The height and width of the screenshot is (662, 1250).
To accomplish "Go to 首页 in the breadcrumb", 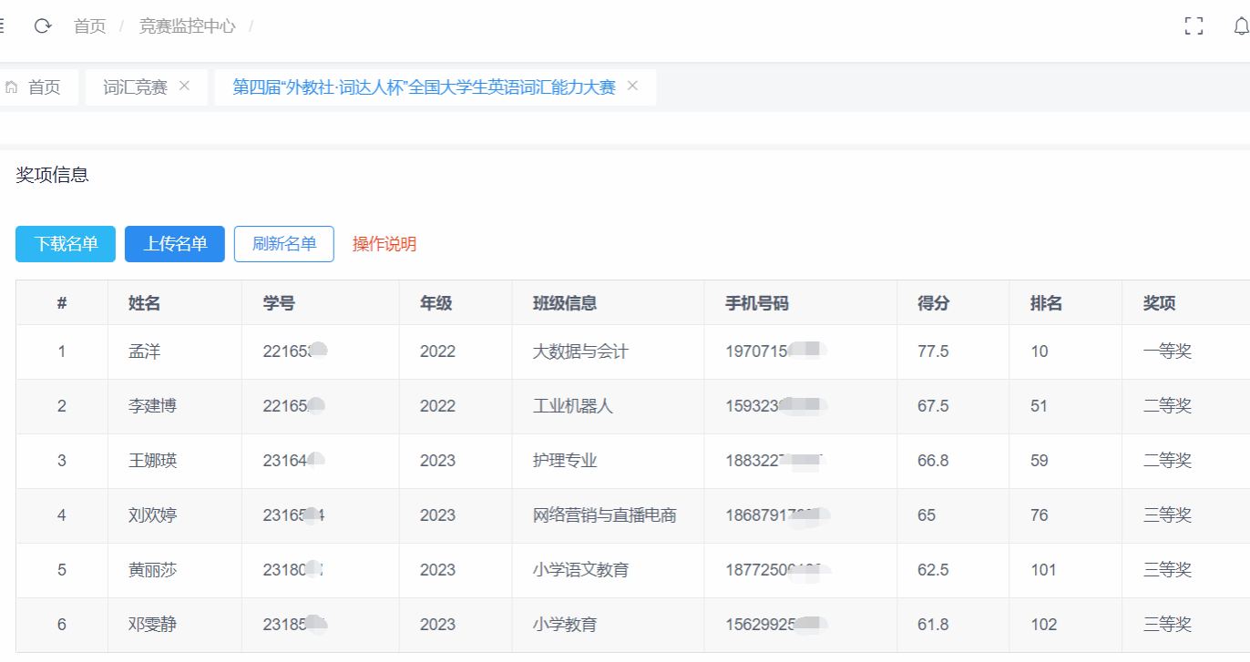I will (89, 26).
